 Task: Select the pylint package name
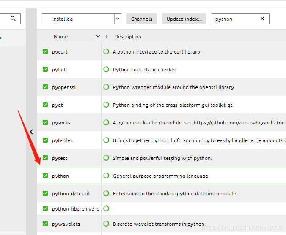[x=59, y=70]
